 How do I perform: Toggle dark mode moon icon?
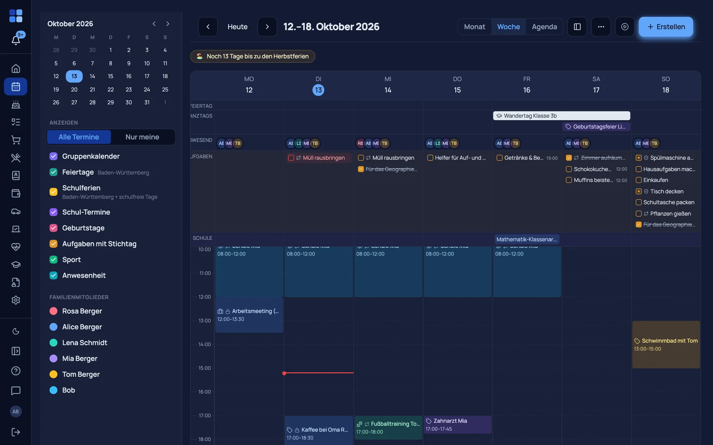point(16,331)
